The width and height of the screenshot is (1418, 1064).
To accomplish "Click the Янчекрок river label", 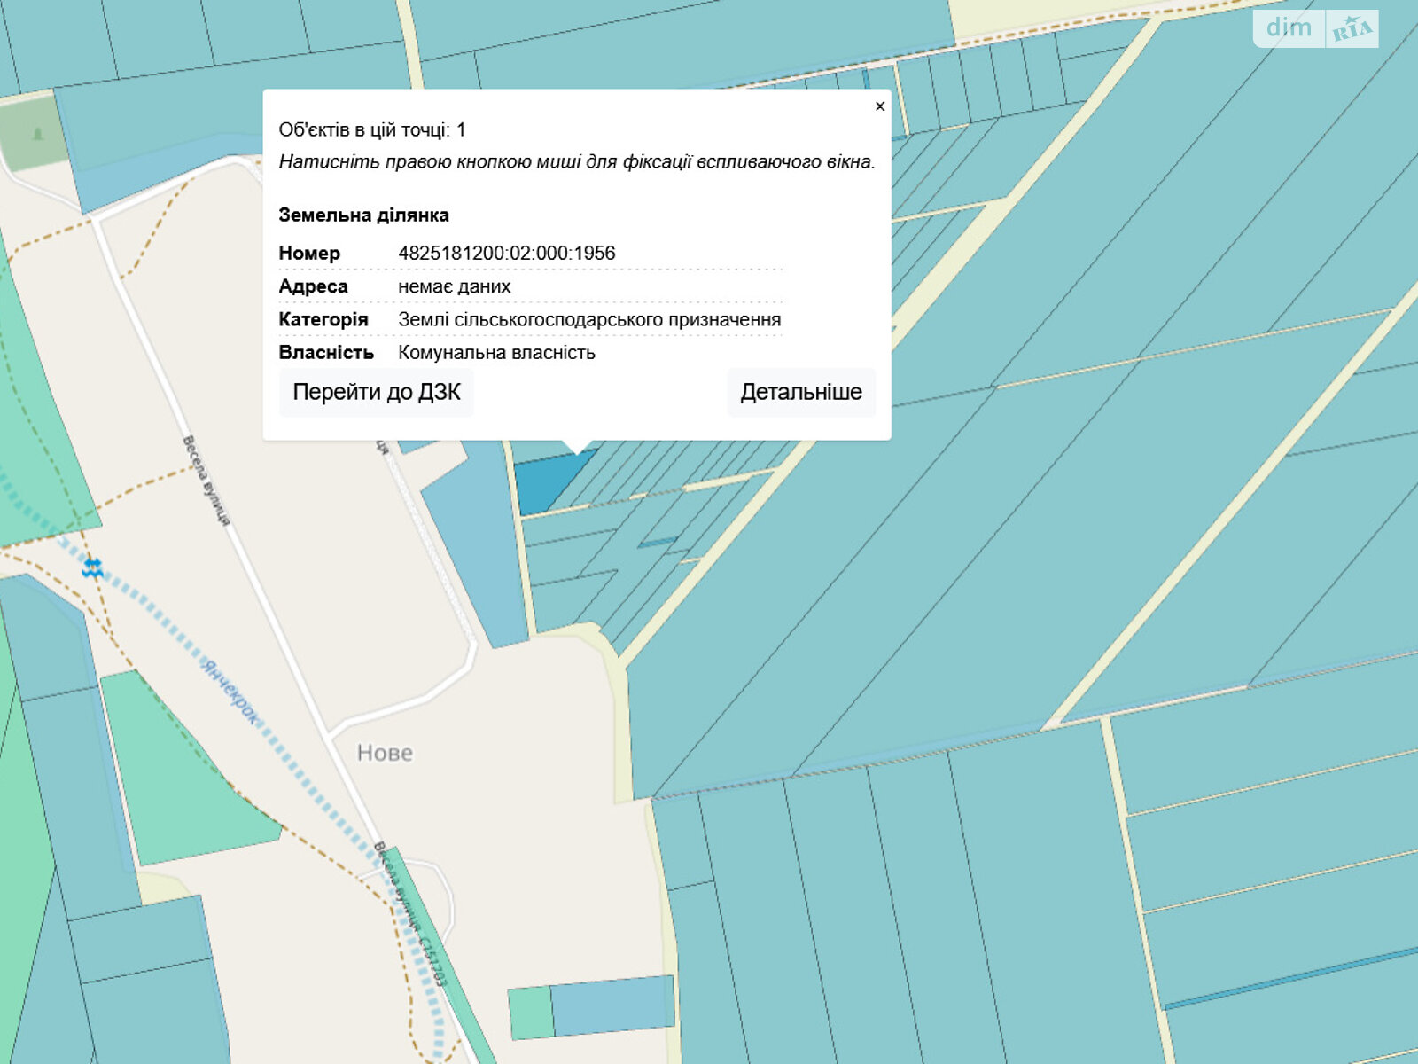I will click(x=230, y=692).
